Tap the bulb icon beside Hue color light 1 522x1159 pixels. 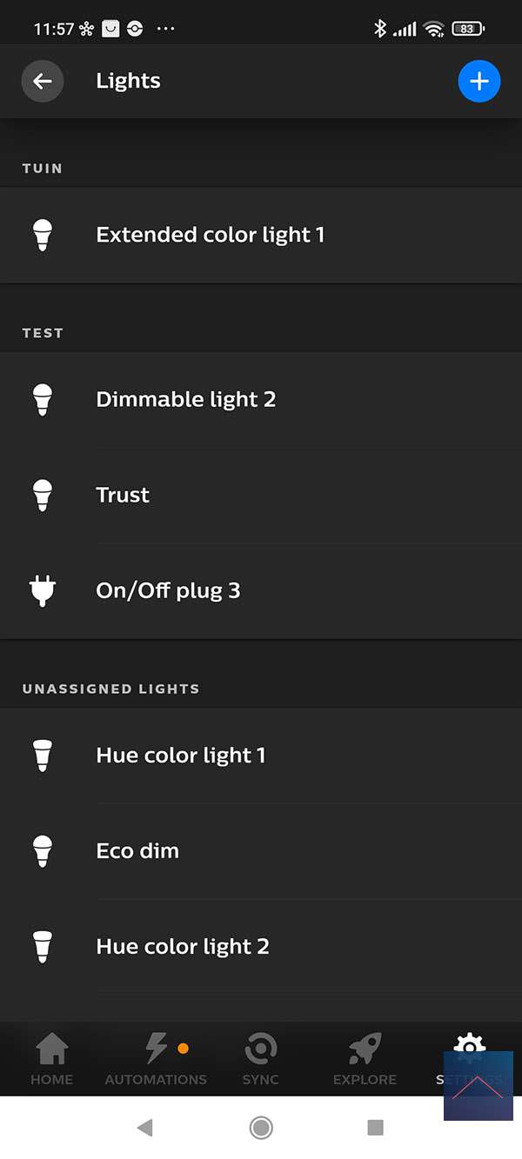42,756
